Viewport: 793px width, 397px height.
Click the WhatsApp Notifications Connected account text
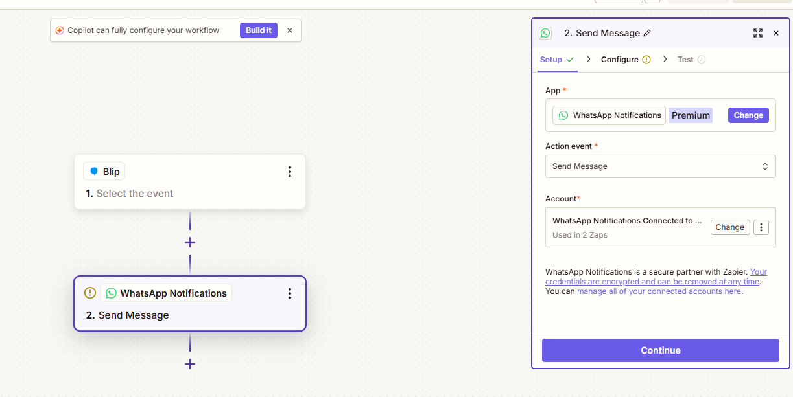[x=627, y=221]
